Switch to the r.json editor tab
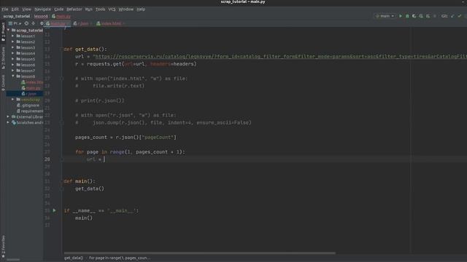 tap(82, 23)
